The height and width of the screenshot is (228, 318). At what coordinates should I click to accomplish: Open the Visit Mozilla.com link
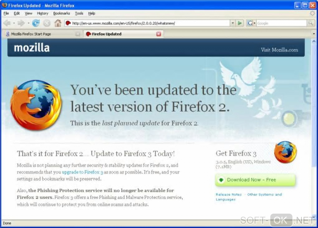pos(279,50)
